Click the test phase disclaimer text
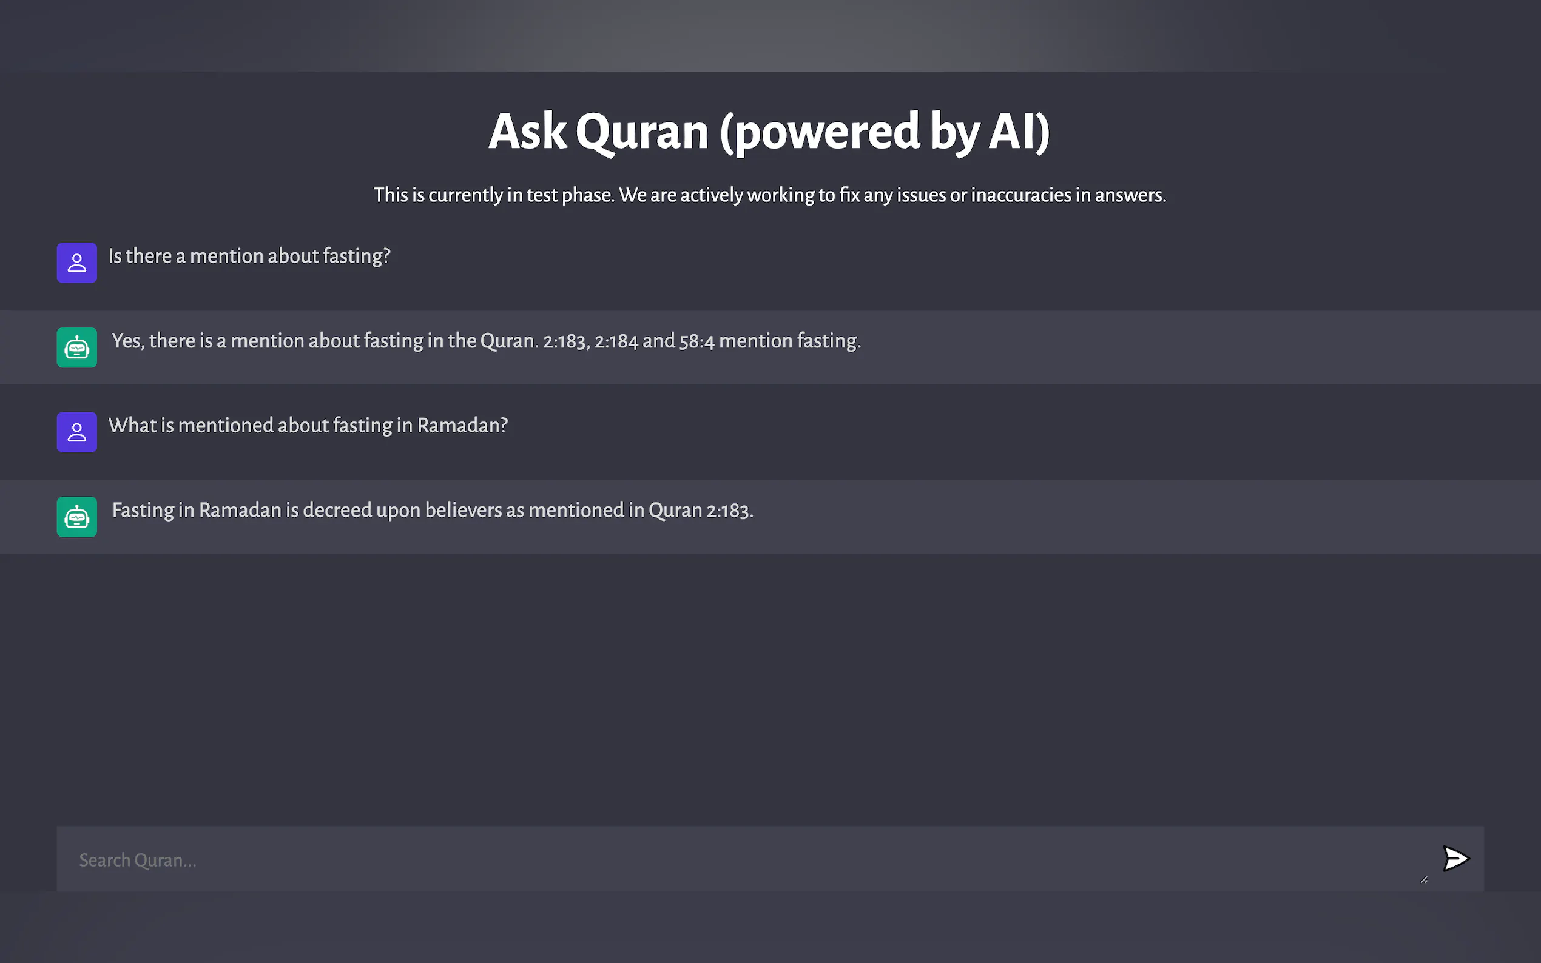 pyautogui.click(x=769, y=195)
